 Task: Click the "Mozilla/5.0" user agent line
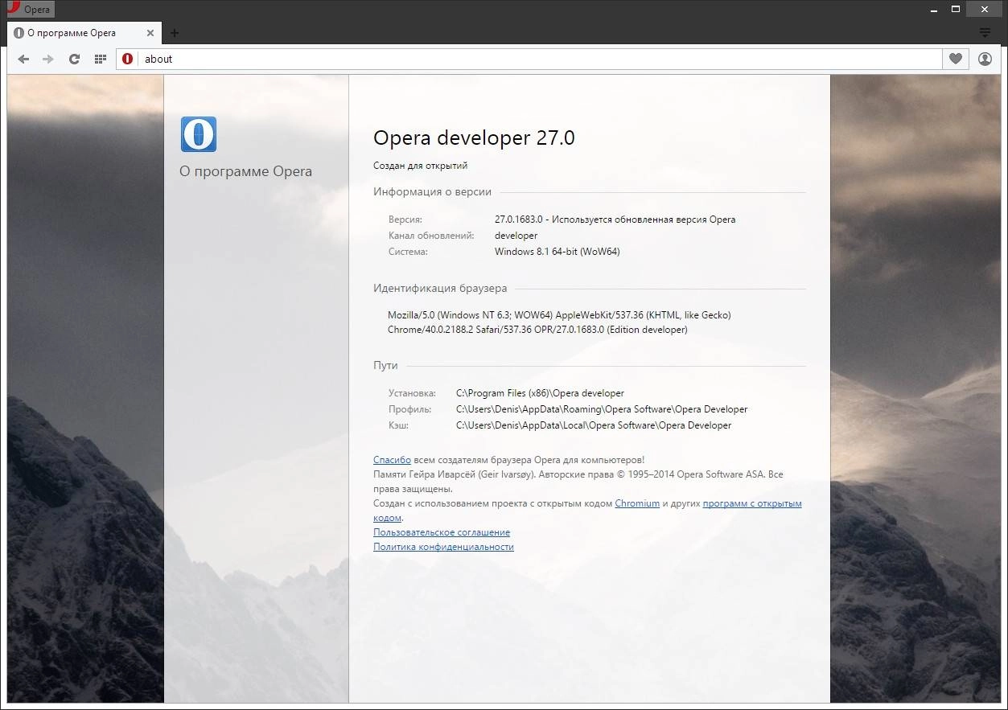tap(559, 315)
